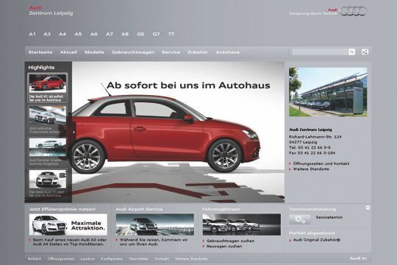Click the Fahrzeugbörsen banner image

point(242,225)
